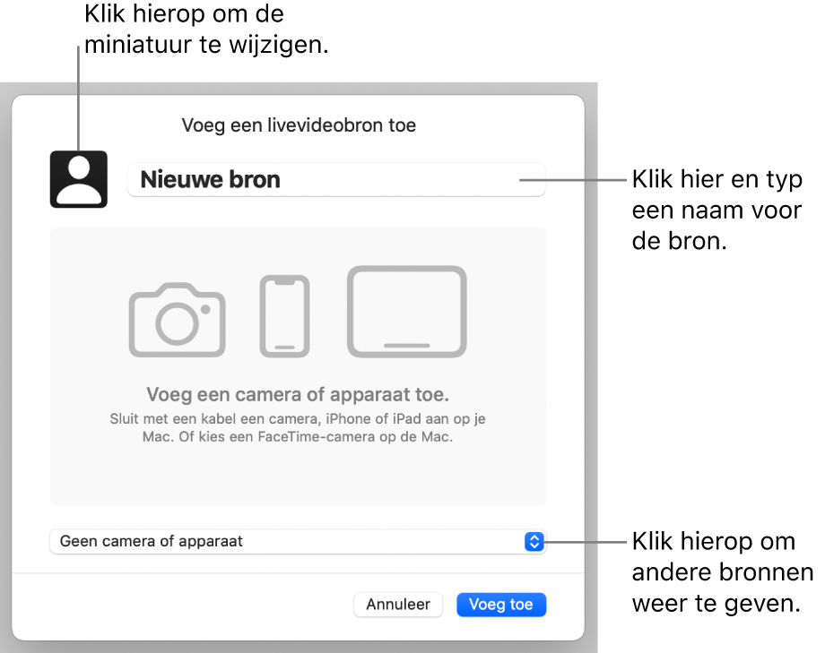
Task: Click the 'Voeg toe' button
Action: [501, 605]
